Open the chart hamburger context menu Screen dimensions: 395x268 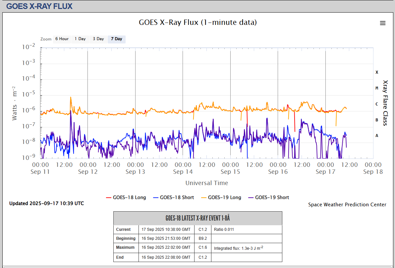pos(383,23)
